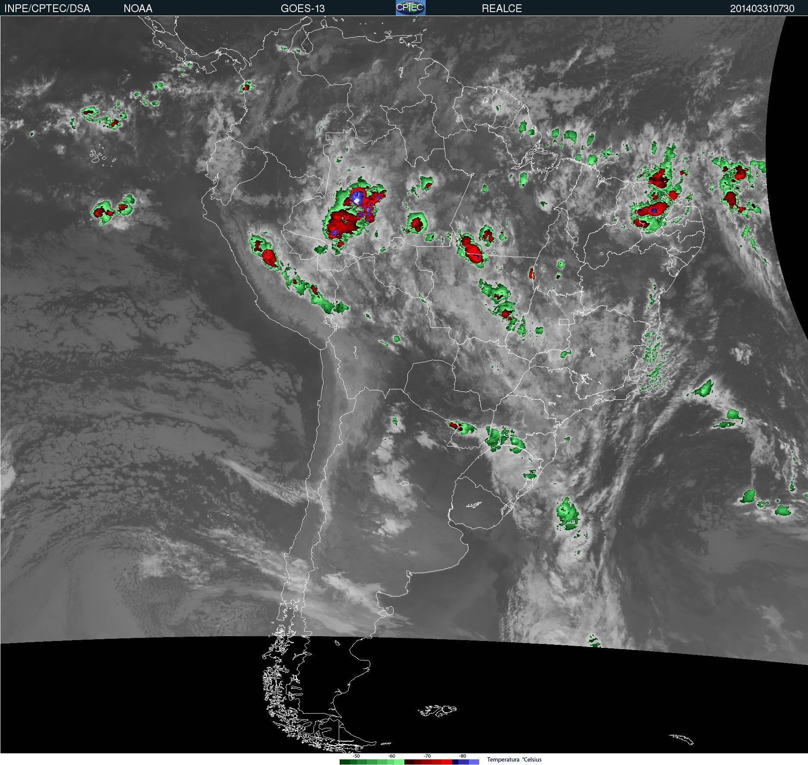This screenshot has height=765, width=808.
Task: Pick the light green legend swatch
Action: [399, 762]
